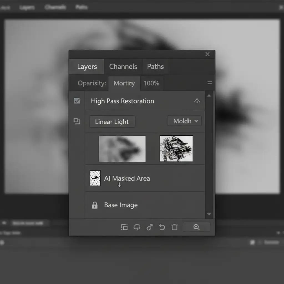Open the Moldh dropdown

click(x=184, y=121)
